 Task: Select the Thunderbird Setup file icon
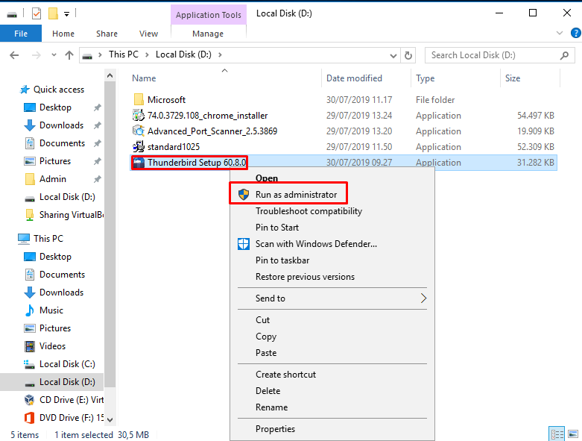(x=139, y=163)
